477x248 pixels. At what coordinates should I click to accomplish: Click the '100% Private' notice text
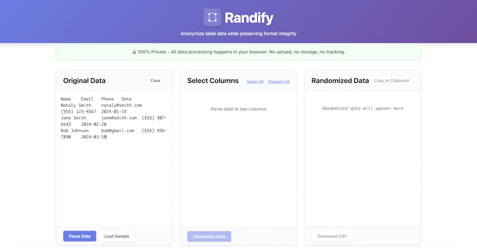(241, 52)
